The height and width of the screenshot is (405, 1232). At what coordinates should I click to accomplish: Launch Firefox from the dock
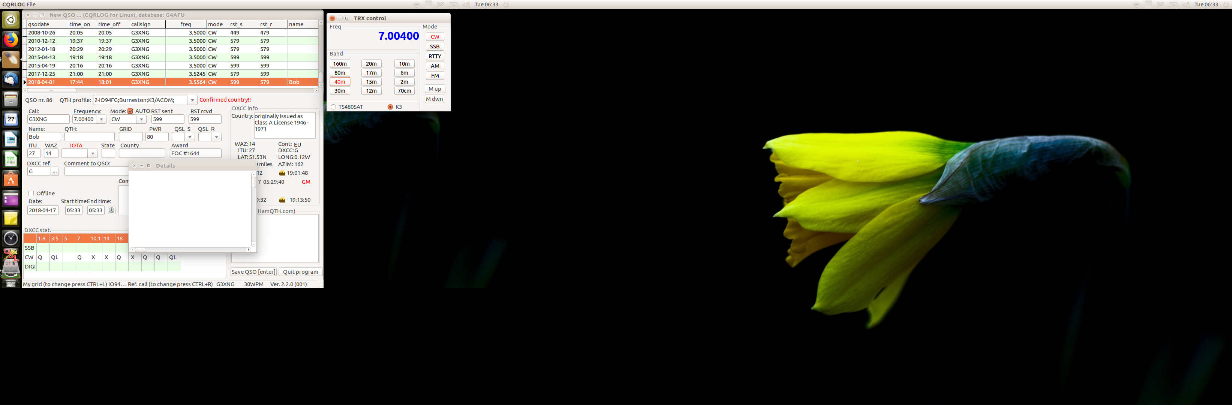[x=10, y=40]
